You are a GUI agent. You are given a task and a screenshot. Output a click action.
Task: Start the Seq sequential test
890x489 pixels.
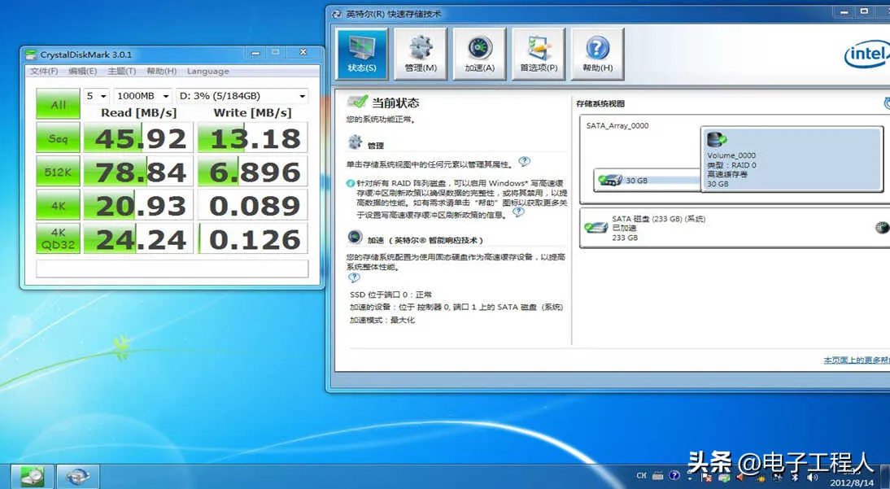(x=58, y=138)
